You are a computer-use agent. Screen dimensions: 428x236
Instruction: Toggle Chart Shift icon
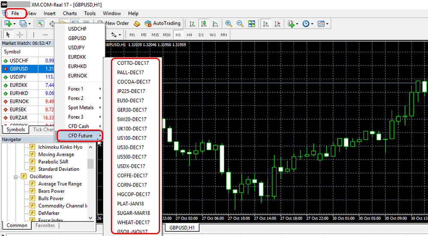point(277,24)
